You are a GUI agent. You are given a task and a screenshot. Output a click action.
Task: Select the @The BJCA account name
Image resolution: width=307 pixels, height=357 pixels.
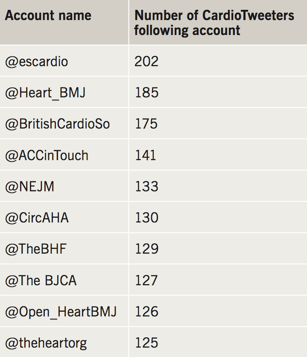coord(41,281)
